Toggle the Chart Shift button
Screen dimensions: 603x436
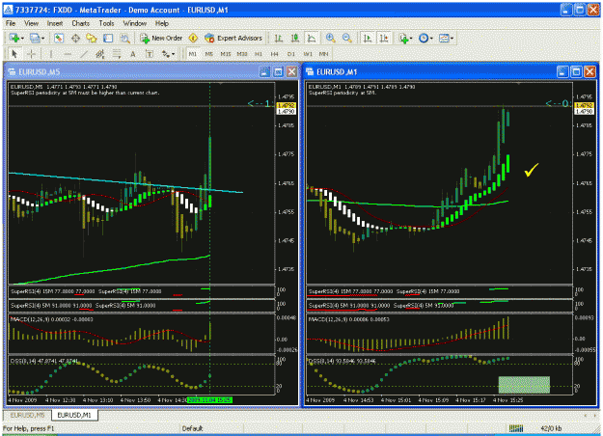[x=384, y=38]
